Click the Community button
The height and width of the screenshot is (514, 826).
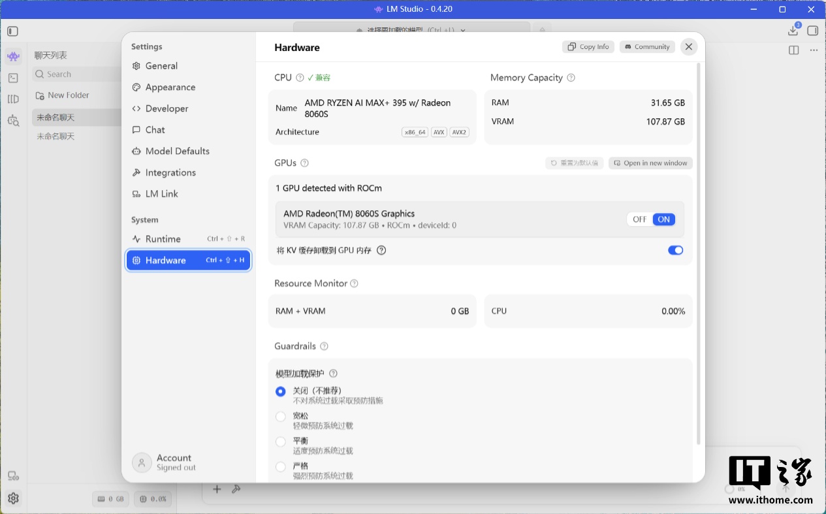(x=647, y=47)
